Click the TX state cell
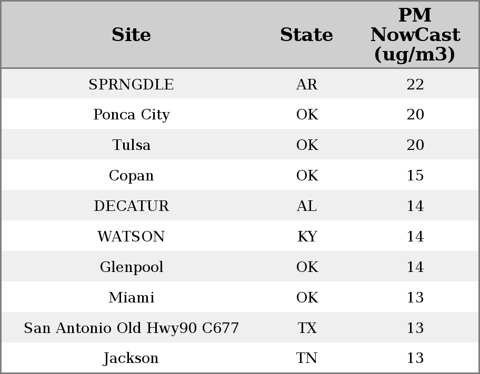480x374 pixels. (x=307, y=328)
